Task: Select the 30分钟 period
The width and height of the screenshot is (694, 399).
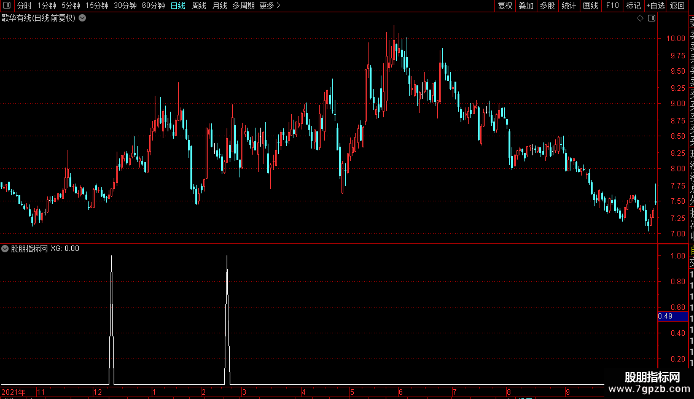Action: coord(125,6)
